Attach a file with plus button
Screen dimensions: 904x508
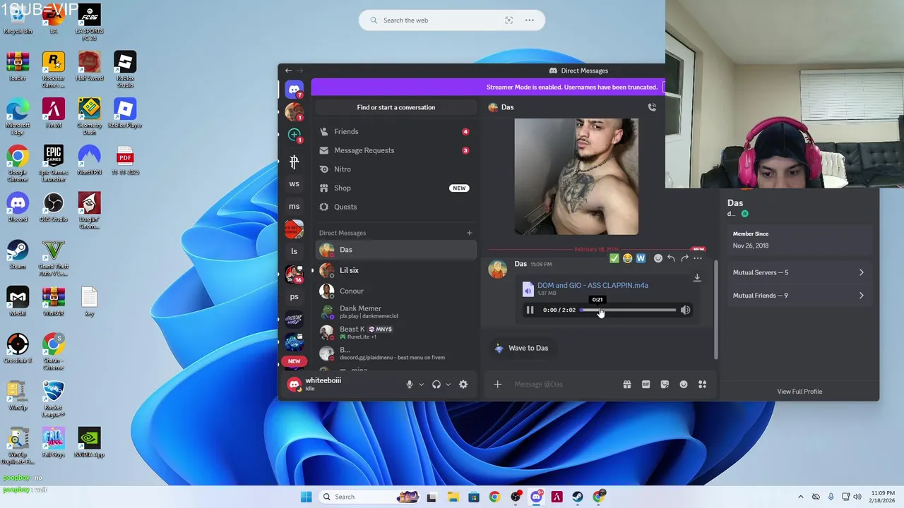497,385
